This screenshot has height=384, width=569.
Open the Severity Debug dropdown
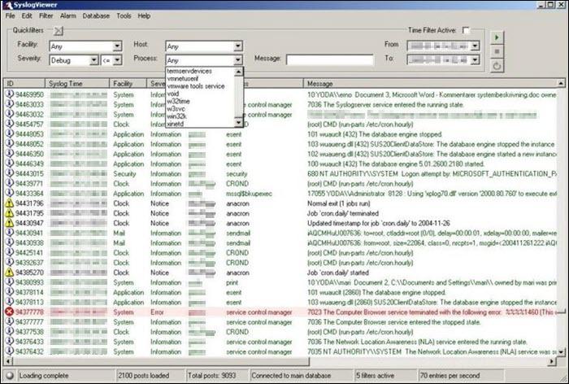pyautogui.click(x=93, y=60)
